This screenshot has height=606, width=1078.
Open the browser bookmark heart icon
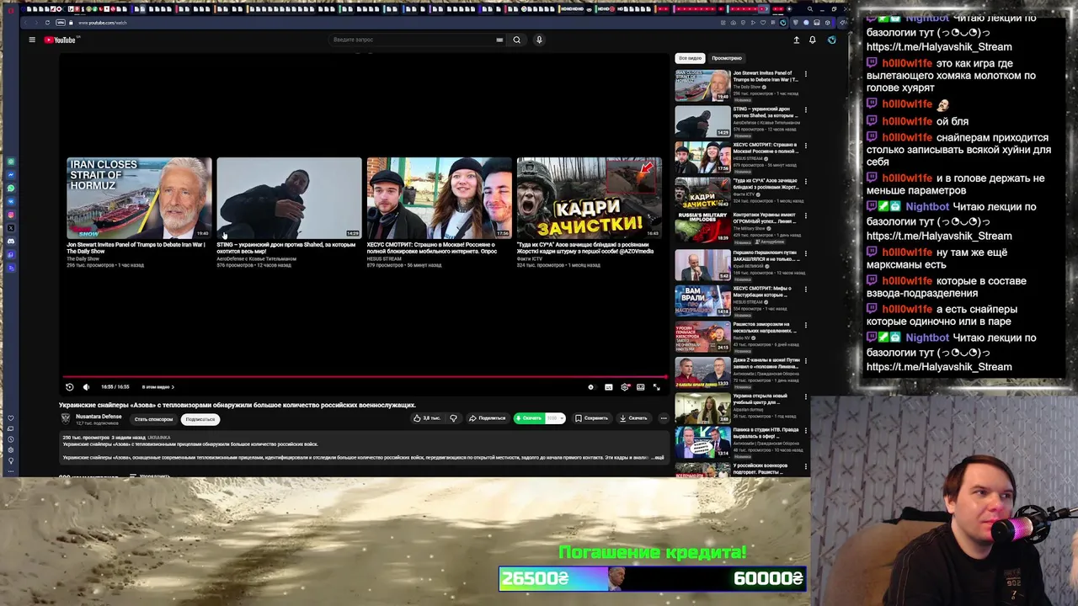[763, 23]
